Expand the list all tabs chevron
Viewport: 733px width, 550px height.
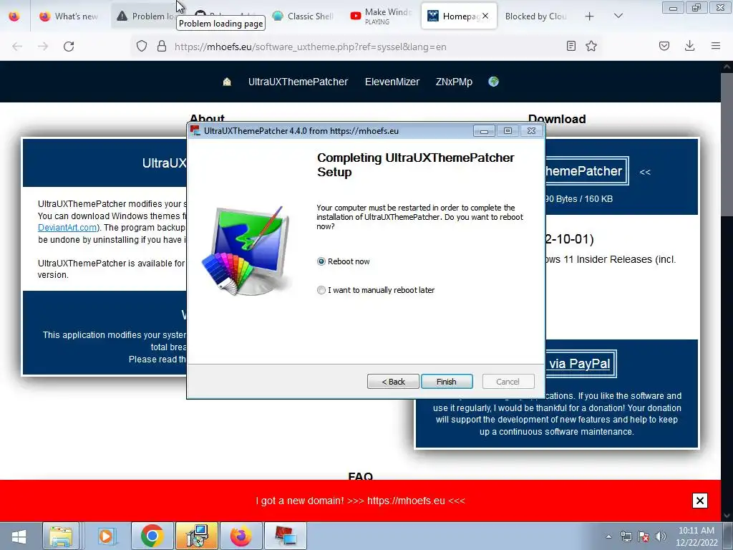(x=618, y=16)
